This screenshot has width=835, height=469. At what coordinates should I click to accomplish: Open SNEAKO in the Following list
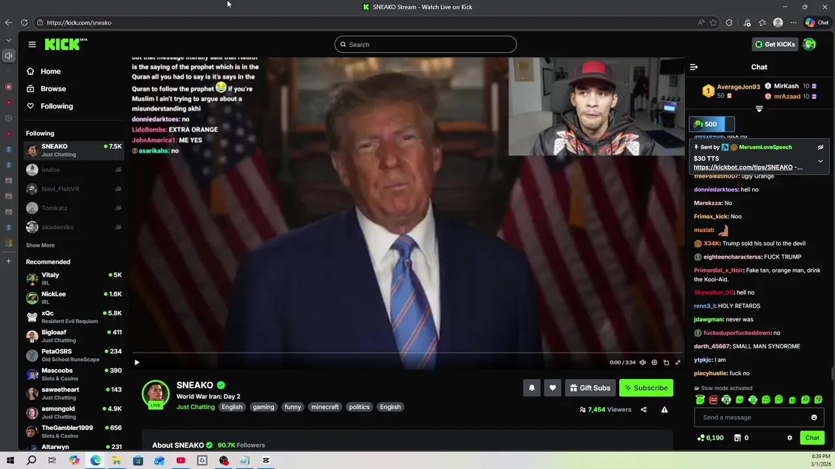pyautogui.click(x=73, y=150)
